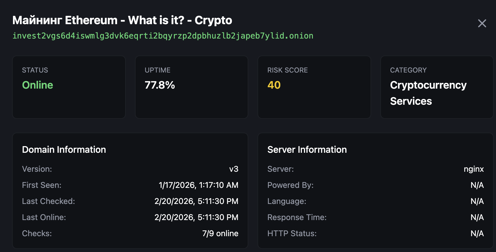Click the 'Response Time:' field label
Viewport: 496px width, 252px height.
click(297, 217)
